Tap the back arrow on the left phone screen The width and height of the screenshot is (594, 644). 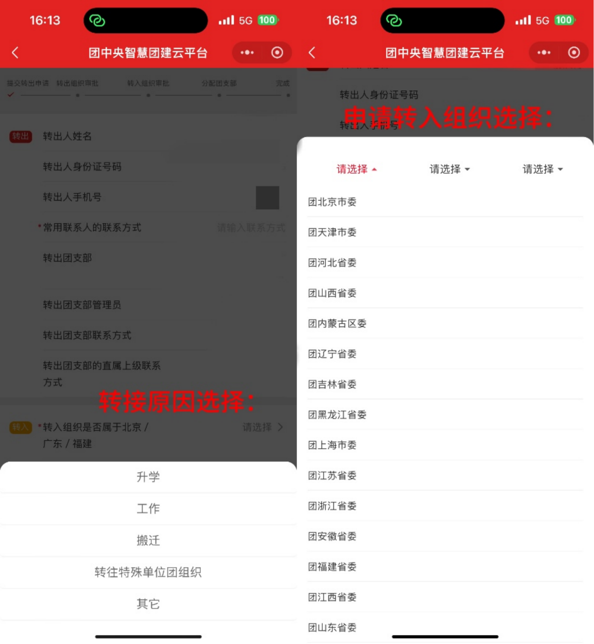point(15,52)
